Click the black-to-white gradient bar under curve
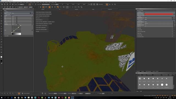Image resolution: width=176 pixels, height=99 pixels. [16, 34]
